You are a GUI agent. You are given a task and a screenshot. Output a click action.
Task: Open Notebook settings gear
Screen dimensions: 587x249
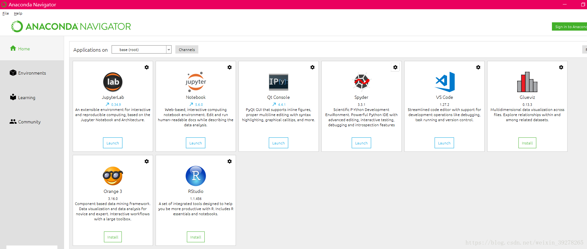(230, 67)
